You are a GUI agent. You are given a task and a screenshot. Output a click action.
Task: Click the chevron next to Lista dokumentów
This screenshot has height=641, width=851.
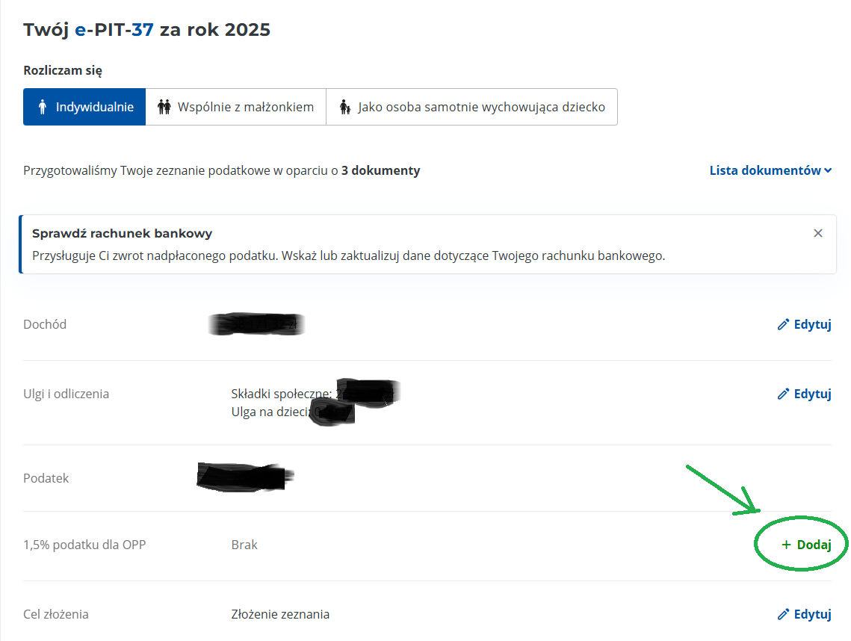click(828, 171)
